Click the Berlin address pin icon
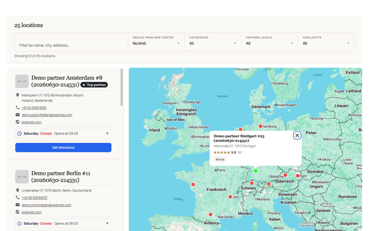Screen dimensions: 369x231 click(x=17, y=190)
